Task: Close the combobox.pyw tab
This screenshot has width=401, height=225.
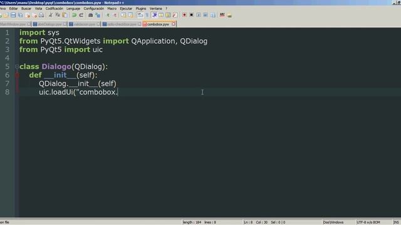Action: [174, 24]
